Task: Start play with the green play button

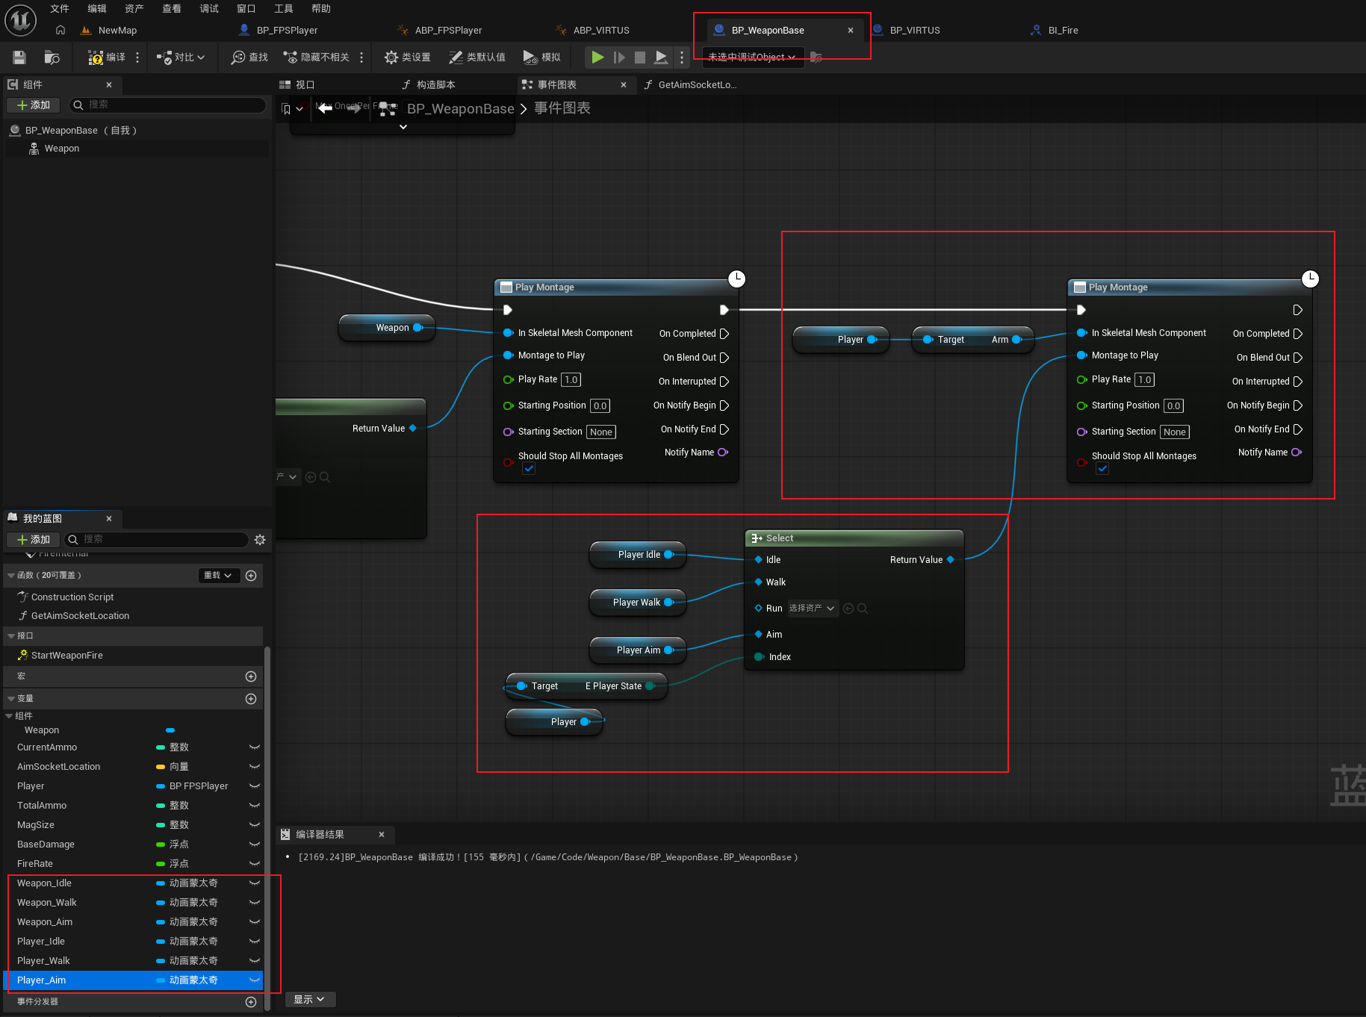Action: 597,57
